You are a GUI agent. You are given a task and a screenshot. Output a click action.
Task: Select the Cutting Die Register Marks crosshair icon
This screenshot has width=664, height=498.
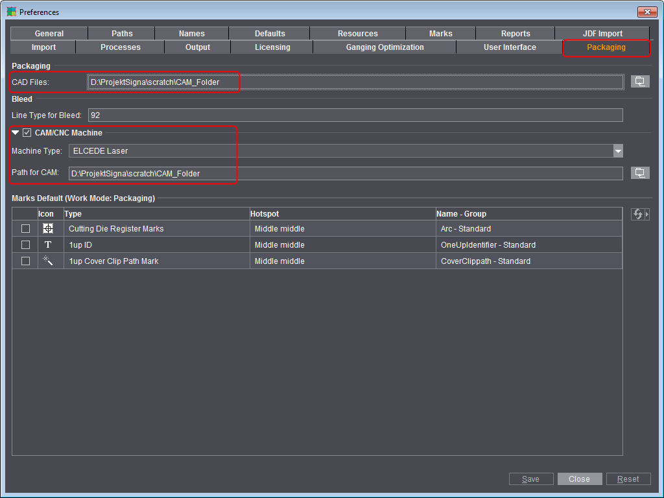click(x=49, y=228)
